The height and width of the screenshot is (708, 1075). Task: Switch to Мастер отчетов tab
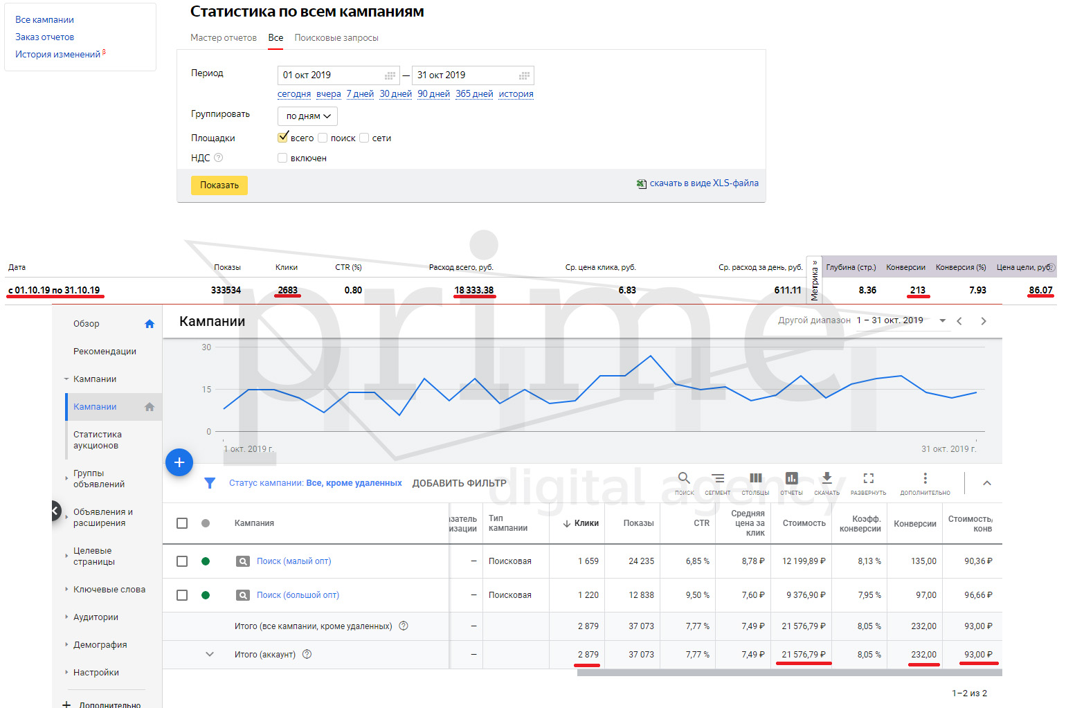pos(224,38)
